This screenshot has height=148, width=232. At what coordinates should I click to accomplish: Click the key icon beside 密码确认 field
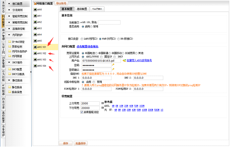tap(113, 69)
